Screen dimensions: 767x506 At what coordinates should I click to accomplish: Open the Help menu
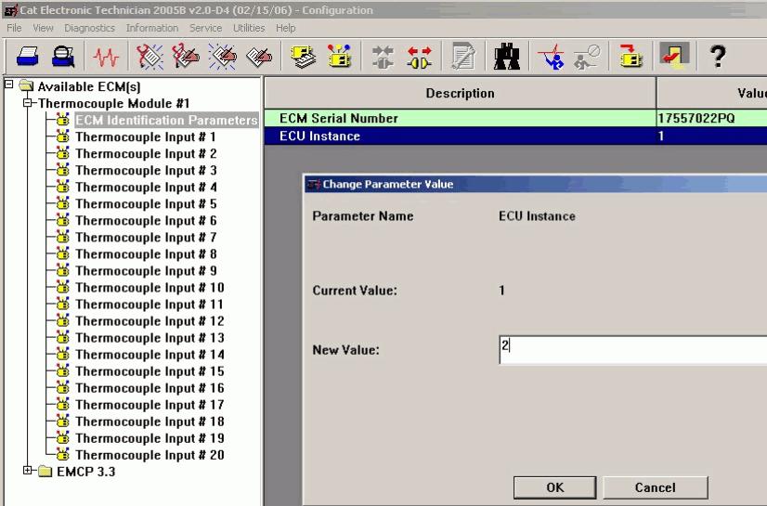pyautogui.click(x=286, y=28)
